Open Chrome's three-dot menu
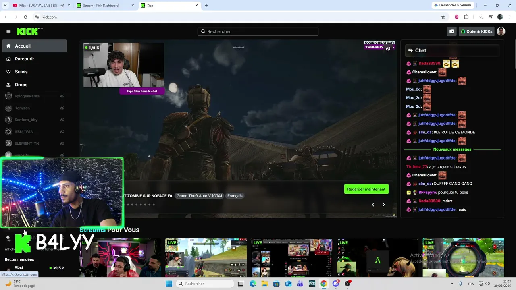516x290 pixels. pos(510,17)
